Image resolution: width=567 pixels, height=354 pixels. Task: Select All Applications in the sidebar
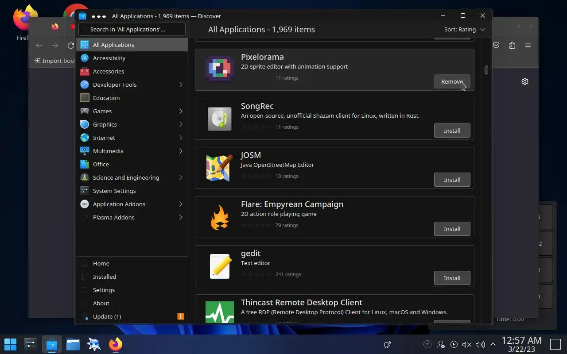pyautogui.click(x=132, y=45)
